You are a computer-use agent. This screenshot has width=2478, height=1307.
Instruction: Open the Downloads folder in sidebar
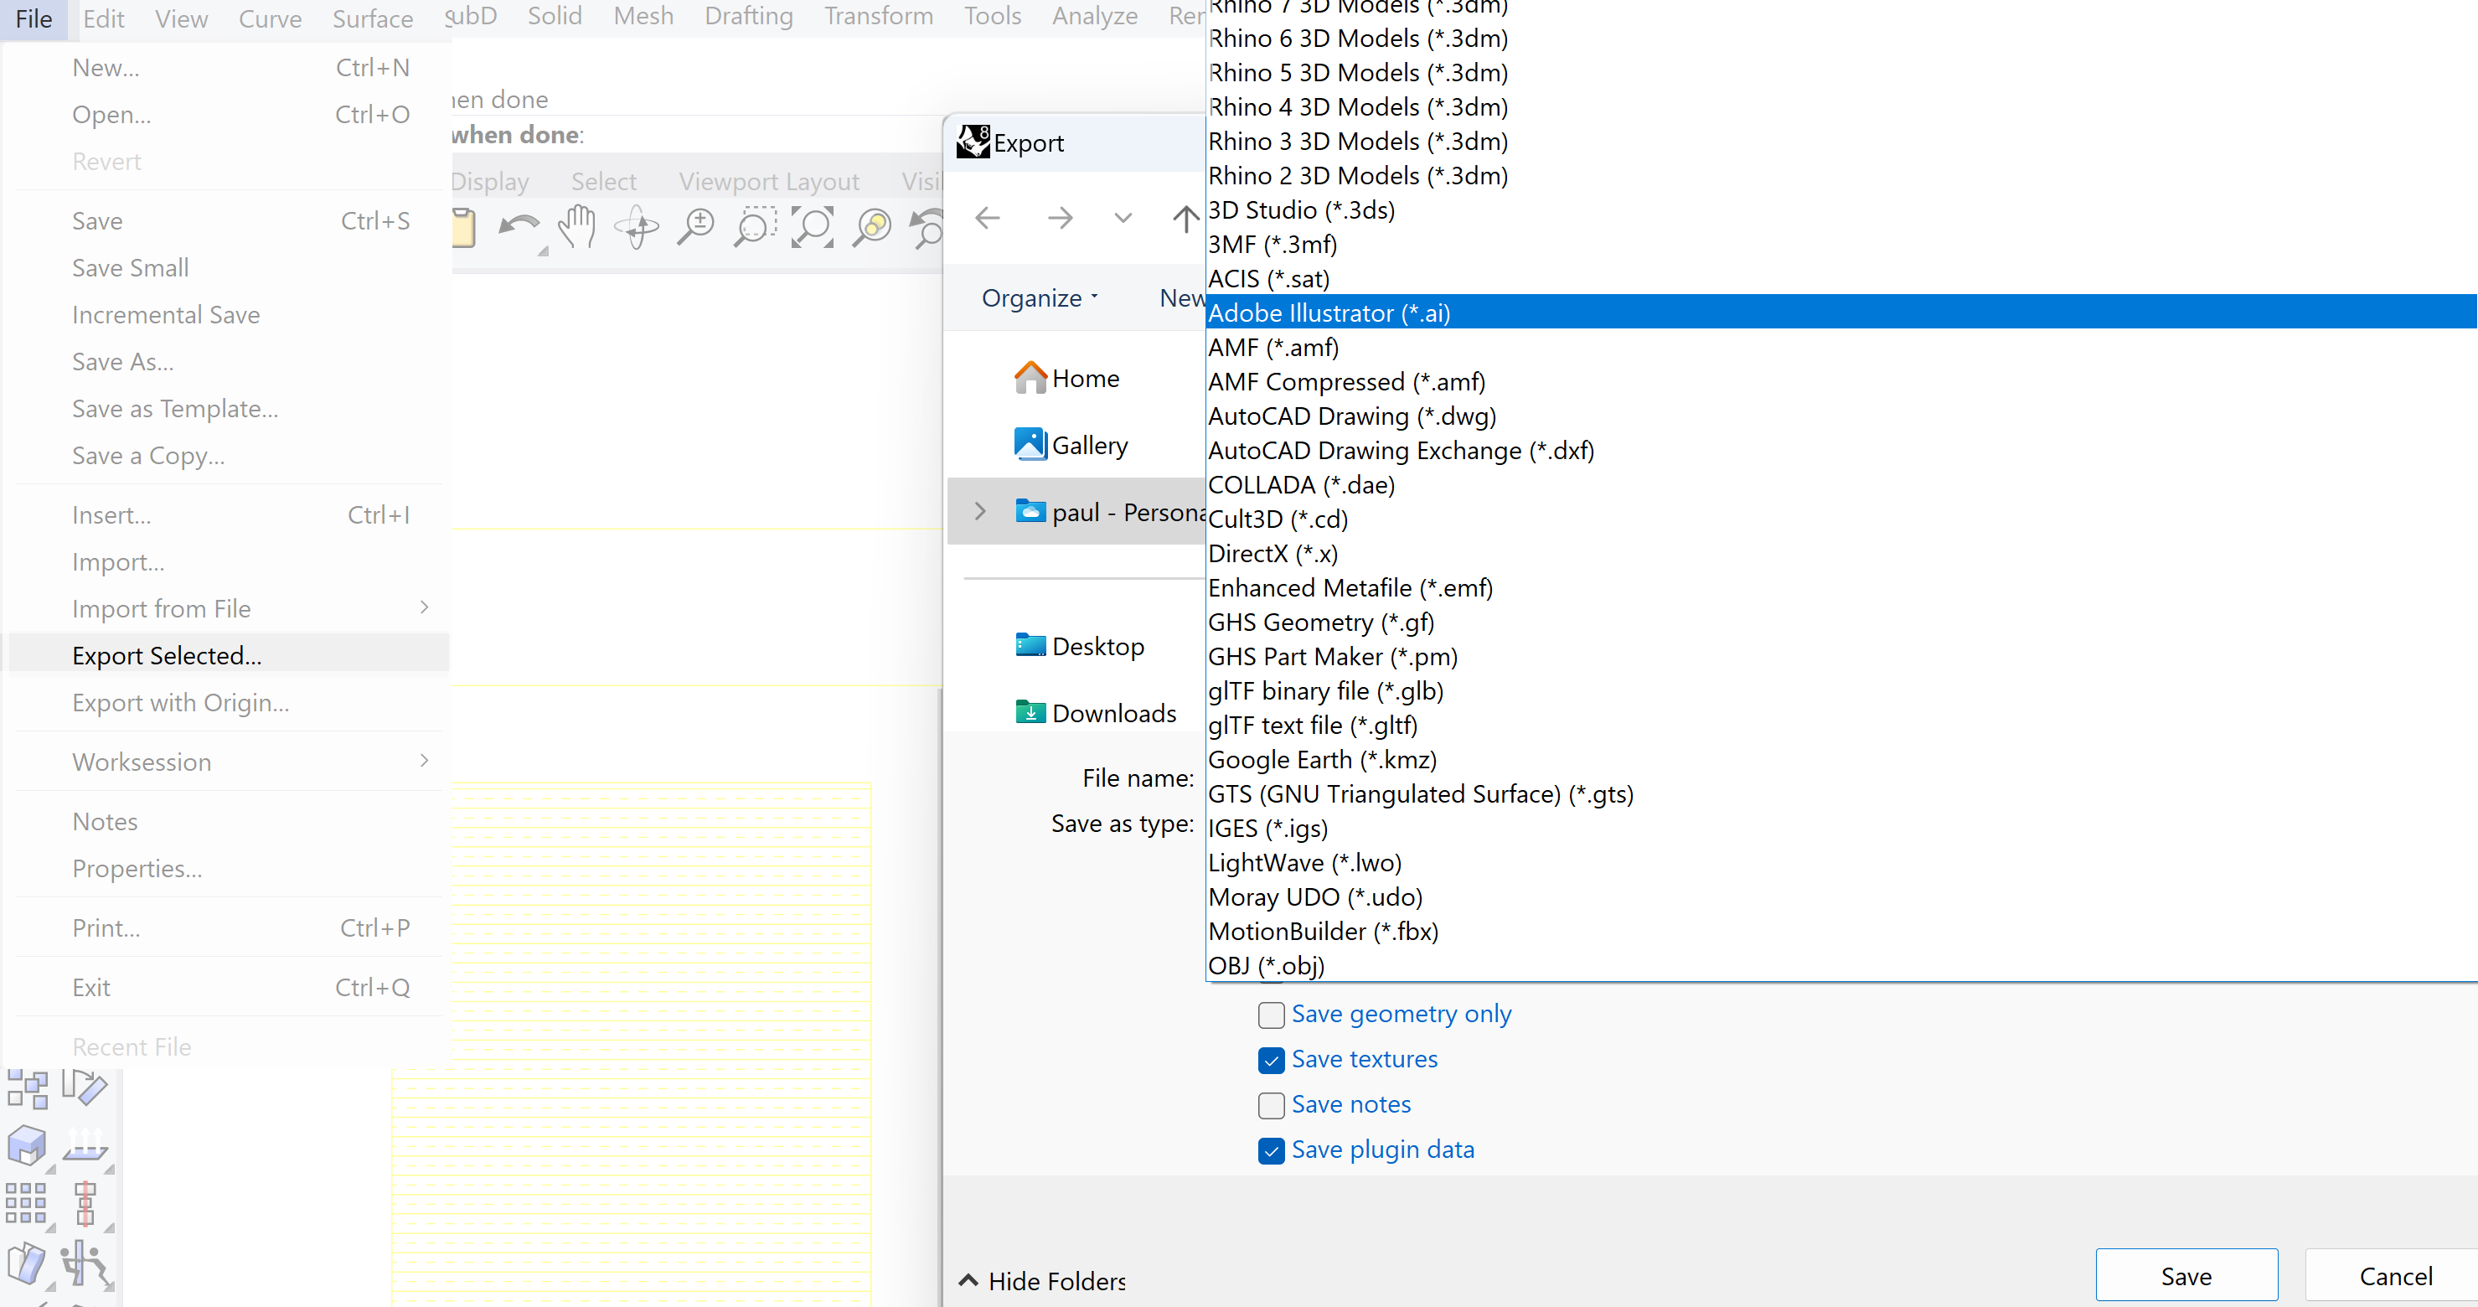[1113, 714]
